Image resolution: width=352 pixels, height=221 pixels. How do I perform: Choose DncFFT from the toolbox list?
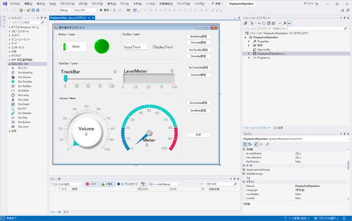22,109
